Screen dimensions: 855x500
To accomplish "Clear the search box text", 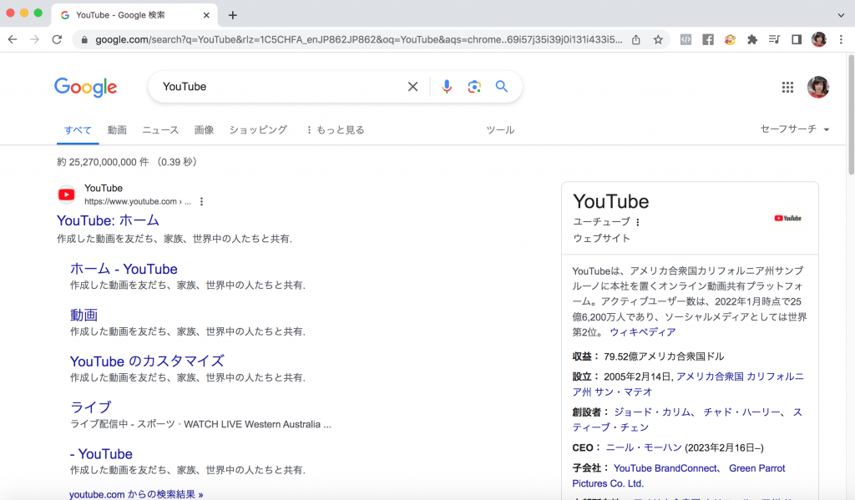I will (x=412, y=87).
